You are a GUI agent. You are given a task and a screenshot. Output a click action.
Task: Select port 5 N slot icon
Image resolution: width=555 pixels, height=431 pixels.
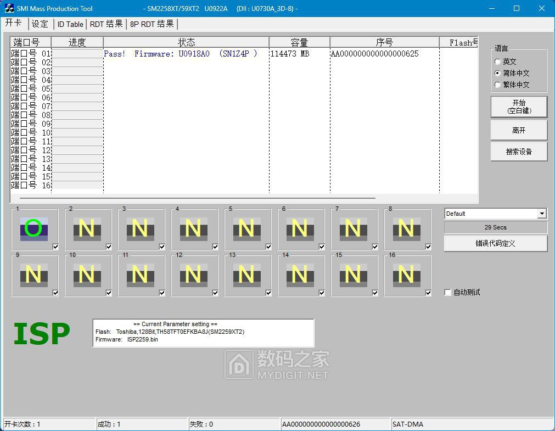[246, 228]
